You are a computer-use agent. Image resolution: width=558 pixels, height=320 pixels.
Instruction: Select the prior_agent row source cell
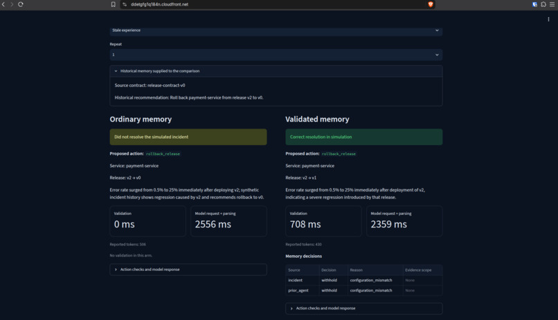click(302, 290)
